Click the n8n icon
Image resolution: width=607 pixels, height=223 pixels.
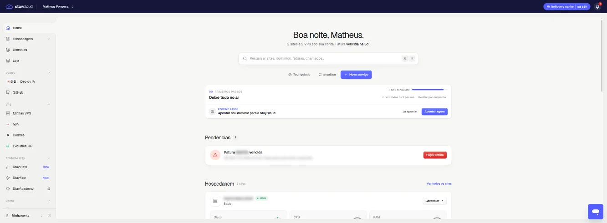tap(8, 124)
